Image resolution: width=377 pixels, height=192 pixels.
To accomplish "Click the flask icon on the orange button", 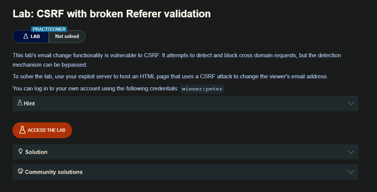I will [22, 130].
